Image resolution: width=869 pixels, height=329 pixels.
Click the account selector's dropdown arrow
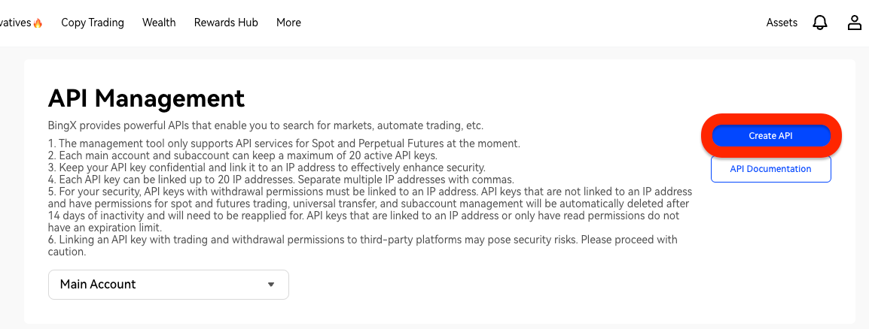click(x=271, y=285)
